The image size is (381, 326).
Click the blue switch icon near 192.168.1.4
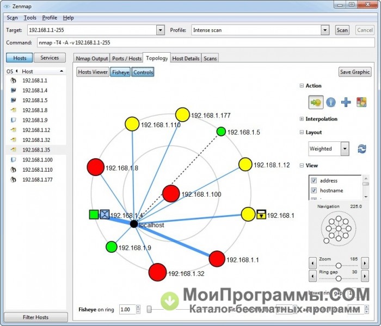click(105, 214)
